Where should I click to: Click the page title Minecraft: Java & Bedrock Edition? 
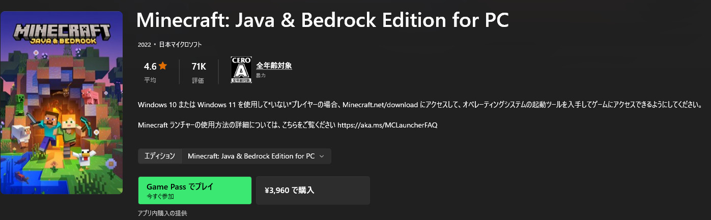323,21
